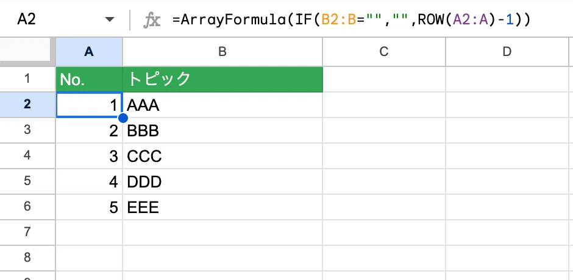Select row 7 header
This screenshot has width=573, height=280.
point(28,233)
